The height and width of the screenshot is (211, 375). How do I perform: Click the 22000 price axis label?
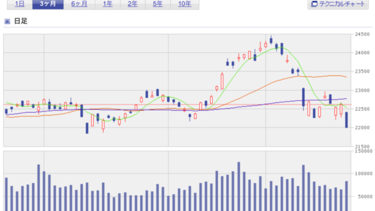(x=362, y=128)
